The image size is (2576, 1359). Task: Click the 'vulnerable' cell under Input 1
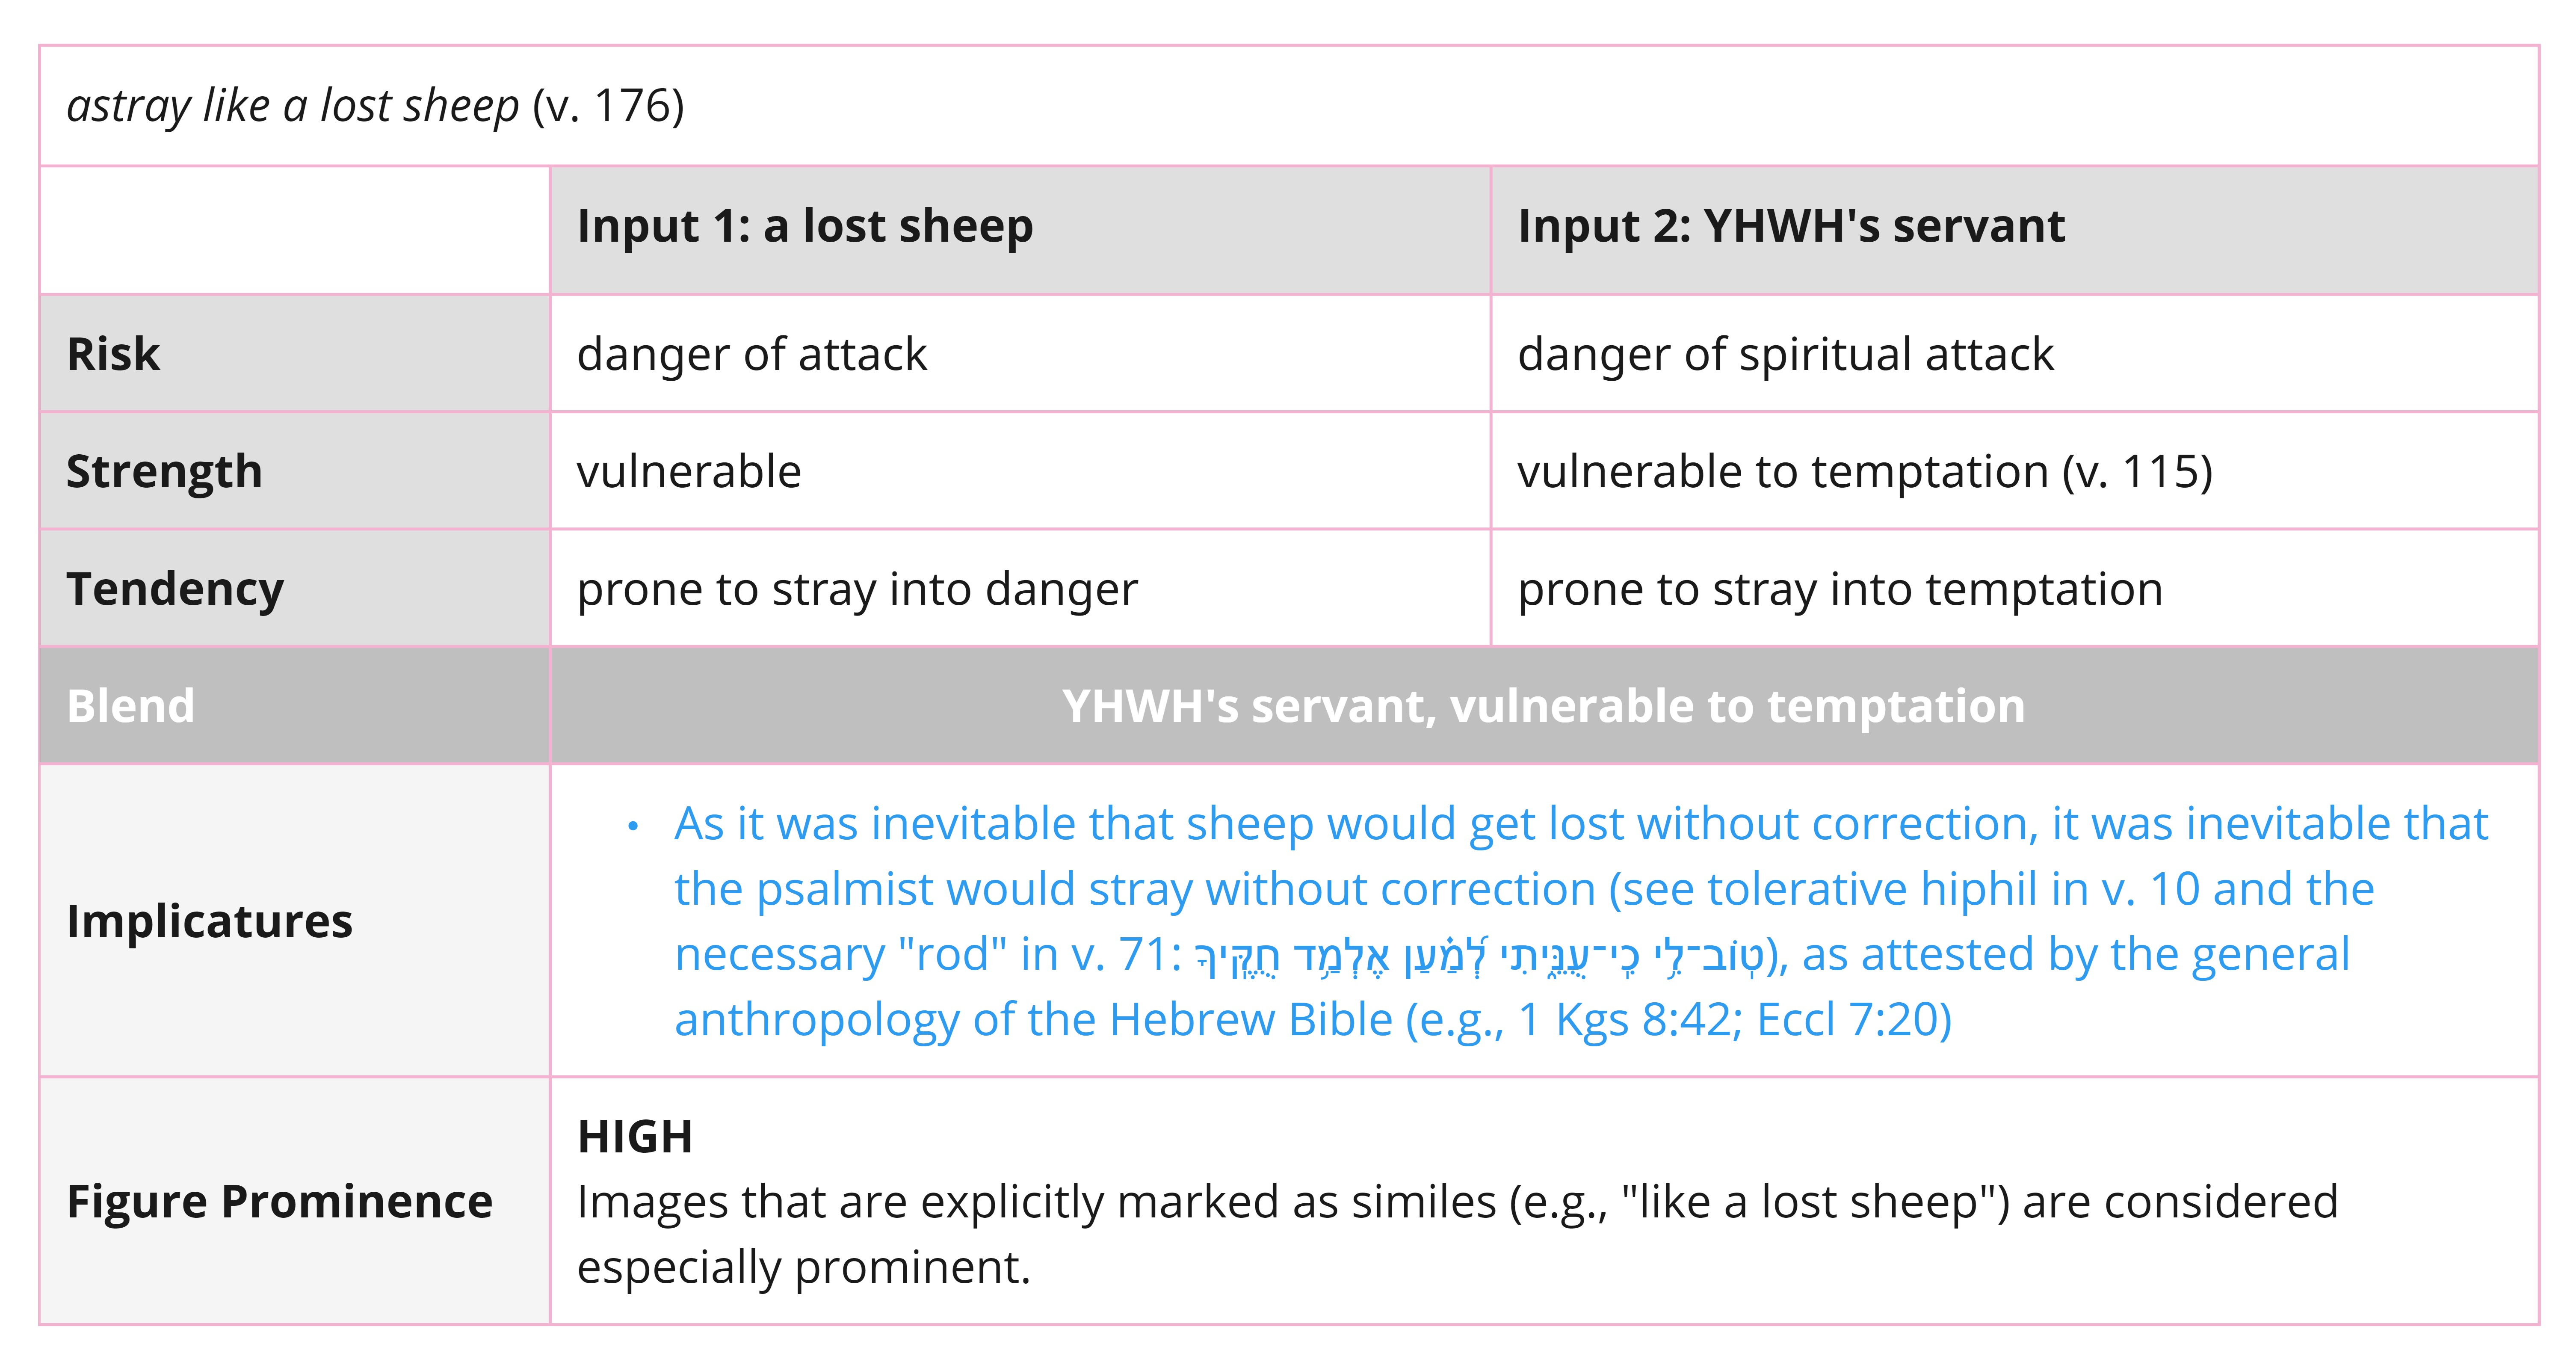tap(689, 471)
